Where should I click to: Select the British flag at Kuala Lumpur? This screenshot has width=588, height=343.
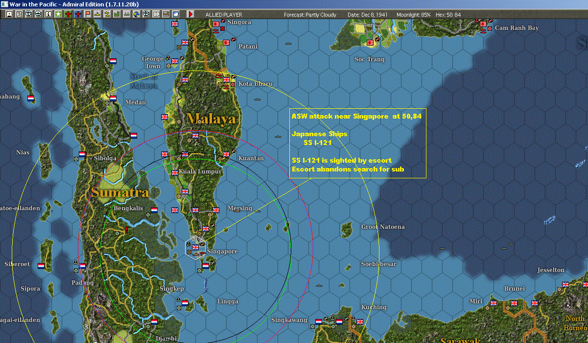click(x=175, y=172)
